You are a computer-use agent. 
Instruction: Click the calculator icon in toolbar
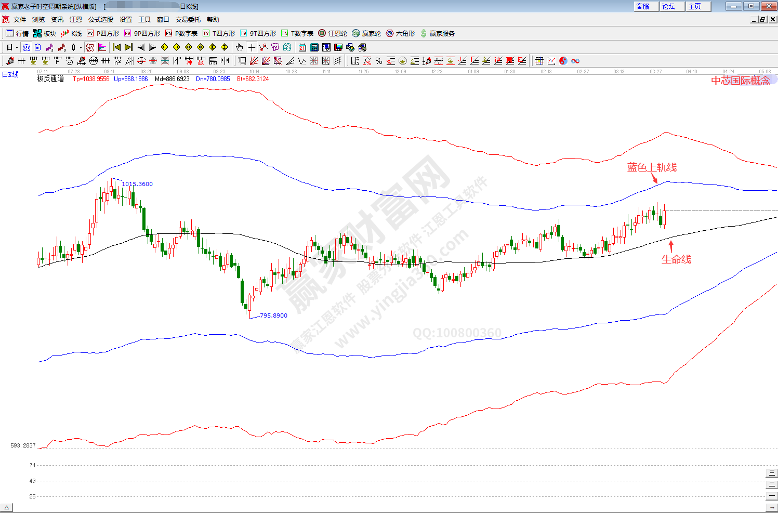point(314,47)
